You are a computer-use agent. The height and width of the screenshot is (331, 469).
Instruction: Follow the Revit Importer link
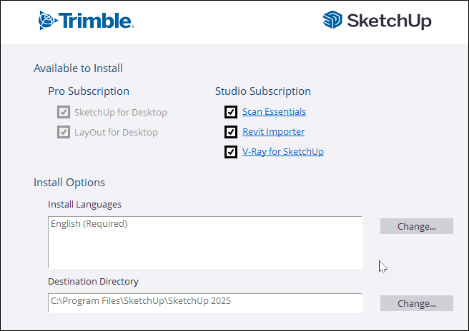pos(273,132)
